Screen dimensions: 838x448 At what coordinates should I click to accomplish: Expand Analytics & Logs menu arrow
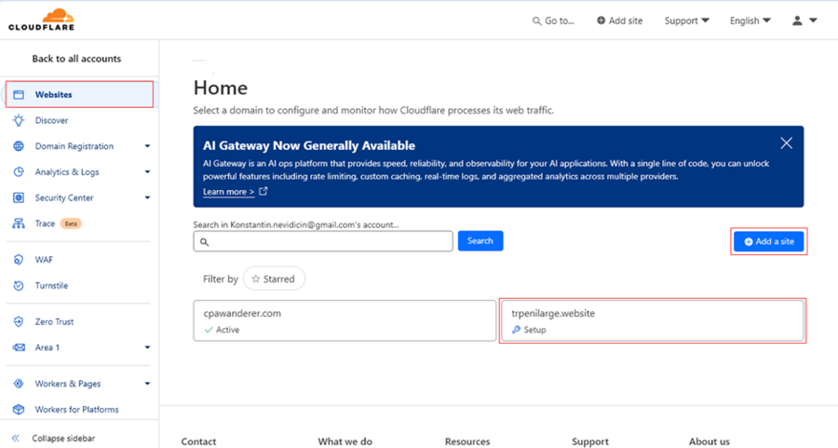pyautogui.click(x=147, y=172)
